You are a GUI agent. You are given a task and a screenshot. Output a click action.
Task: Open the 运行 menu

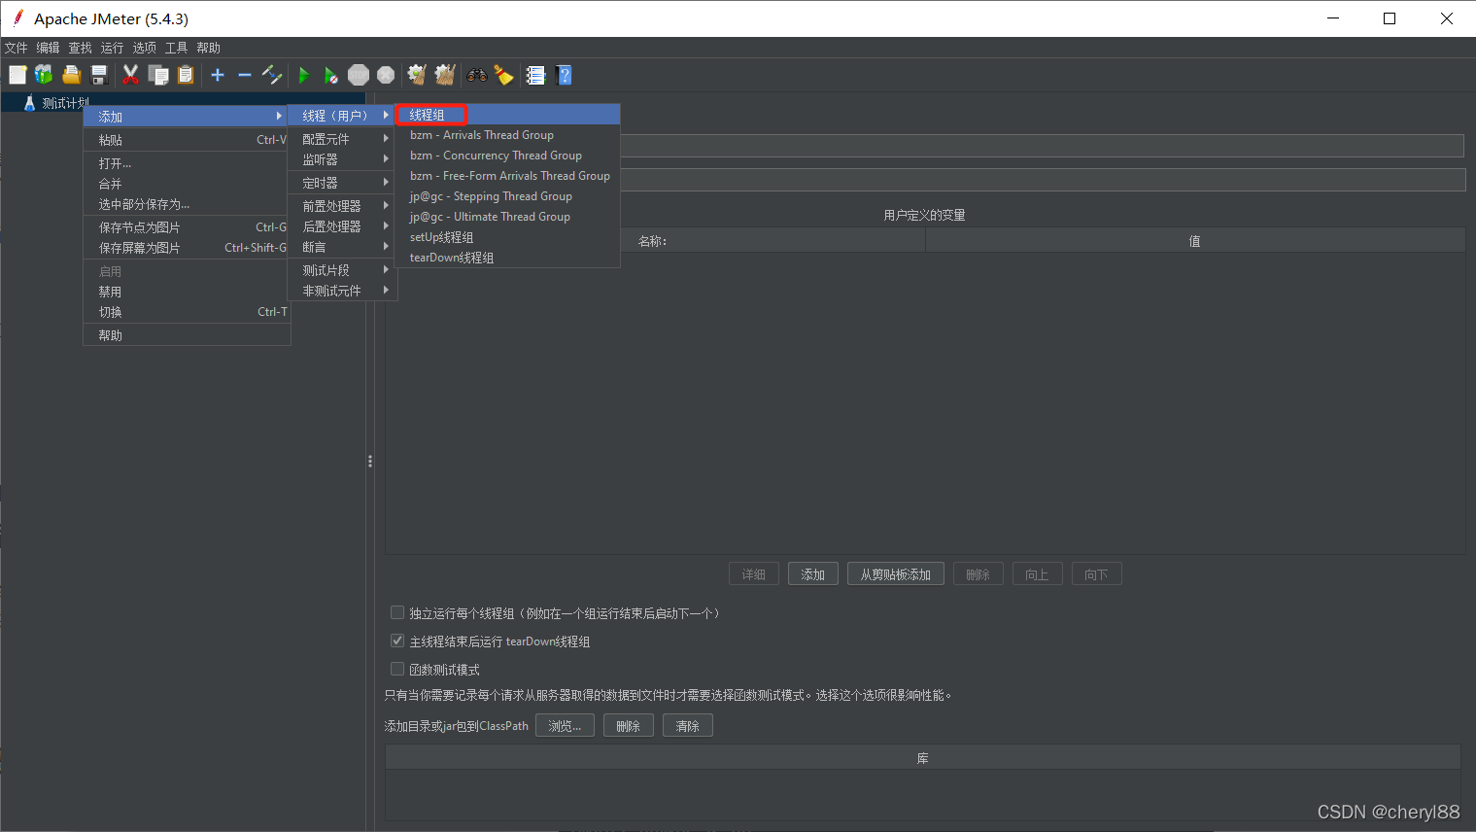(113, 48)
